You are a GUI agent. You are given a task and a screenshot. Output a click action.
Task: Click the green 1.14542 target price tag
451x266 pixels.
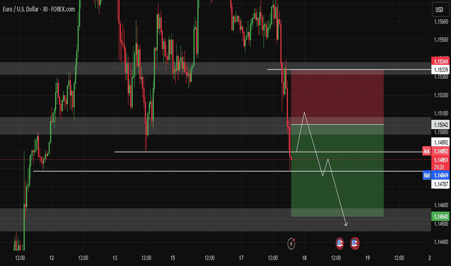pos(440,217)
